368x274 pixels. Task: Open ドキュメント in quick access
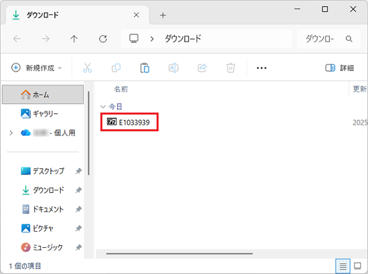43,209
